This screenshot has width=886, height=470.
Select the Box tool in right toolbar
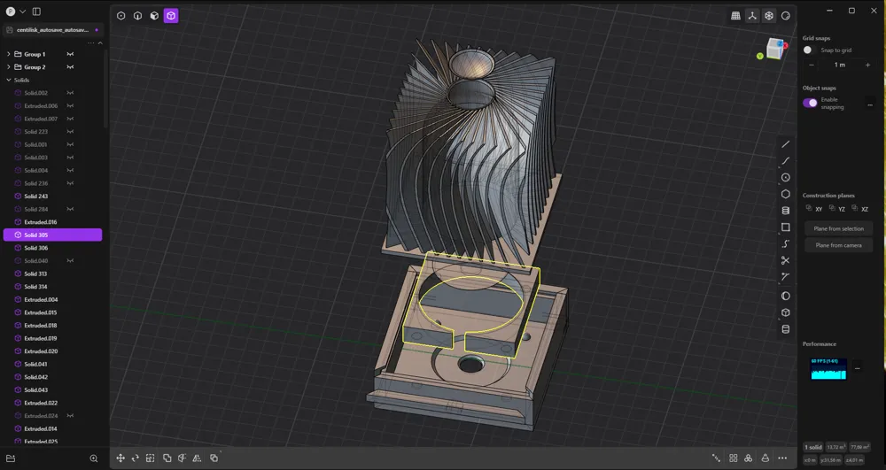click(785, 312)
